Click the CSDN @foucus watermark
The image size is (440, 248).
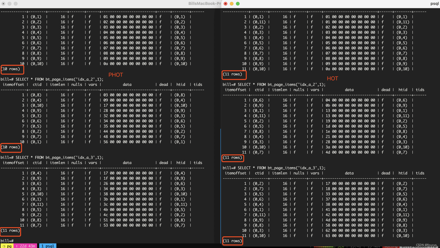tap(427, 245)
